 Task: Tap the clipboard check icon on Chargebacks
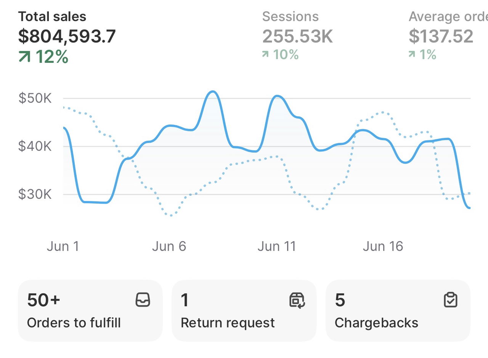[x=451, y=300]
